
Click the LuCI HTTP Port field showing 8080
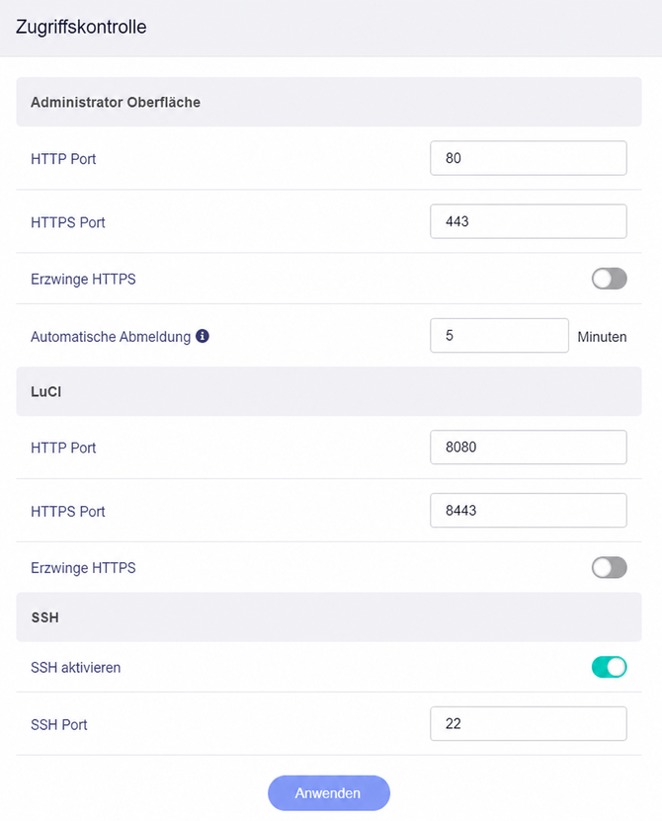[529, 448]
